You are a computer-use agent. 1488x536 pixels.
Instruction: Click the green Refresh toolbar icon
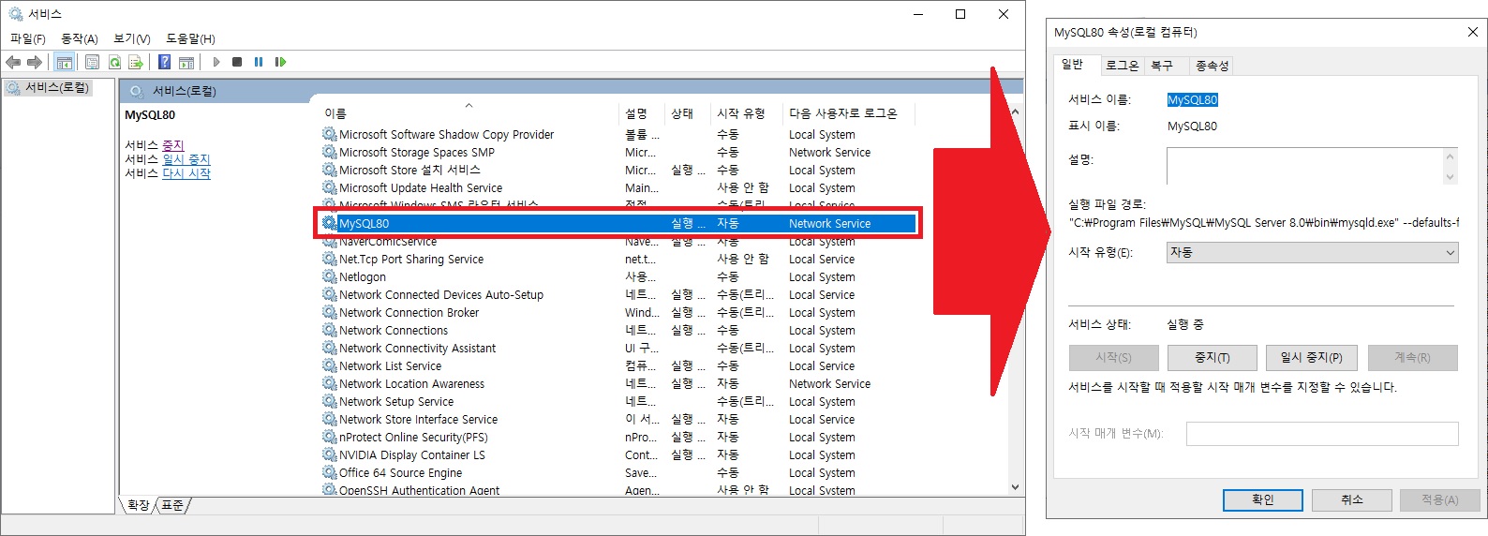(114, 62)
